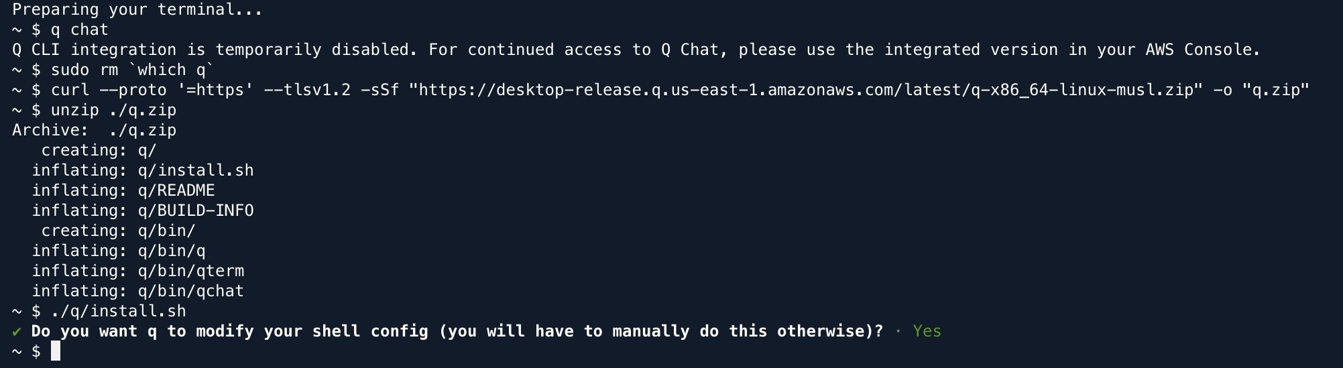Viewport: 1343px width, 368px height.
Task: Click the "unzip ./q.zip" command
Action: [x=113, y=110]
